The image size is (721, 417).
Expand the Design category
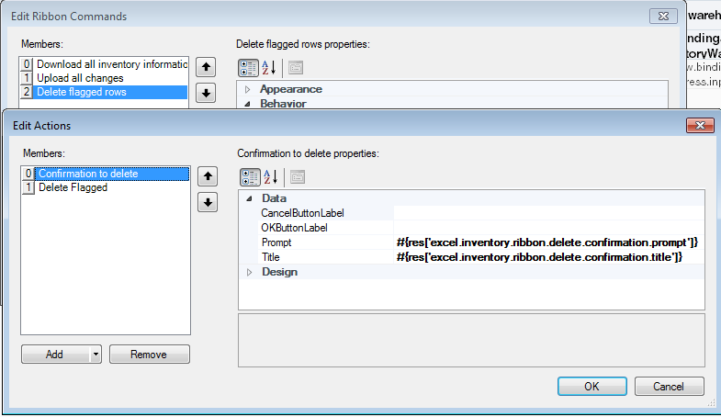click(249, 272)
